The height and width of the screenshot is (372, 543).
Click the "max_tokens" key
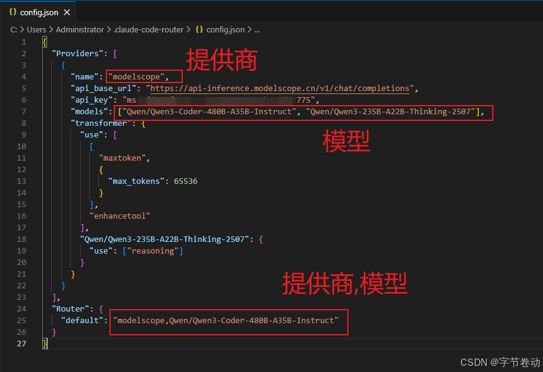(136, 181)
